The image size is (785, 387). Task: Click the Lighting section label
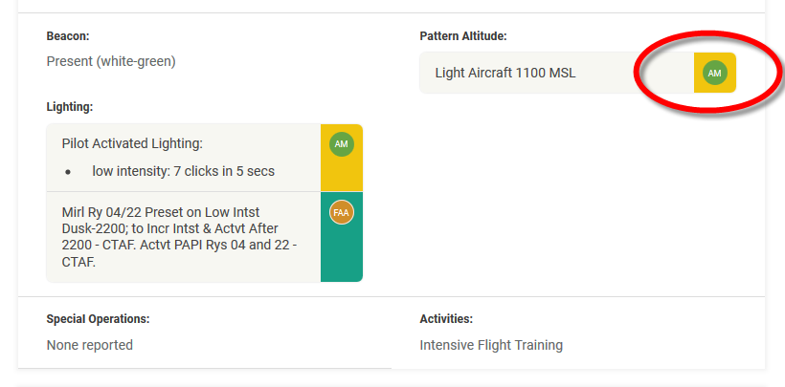pos(70,107)
